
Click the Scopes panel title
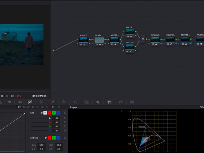(73, 107)
